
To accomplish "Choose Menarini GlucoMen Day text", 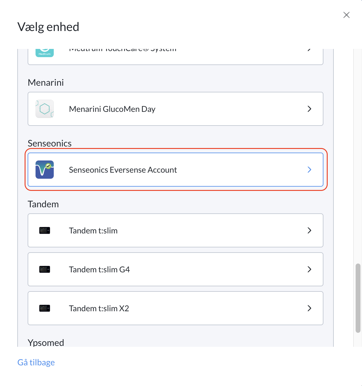I will (112, 109).
